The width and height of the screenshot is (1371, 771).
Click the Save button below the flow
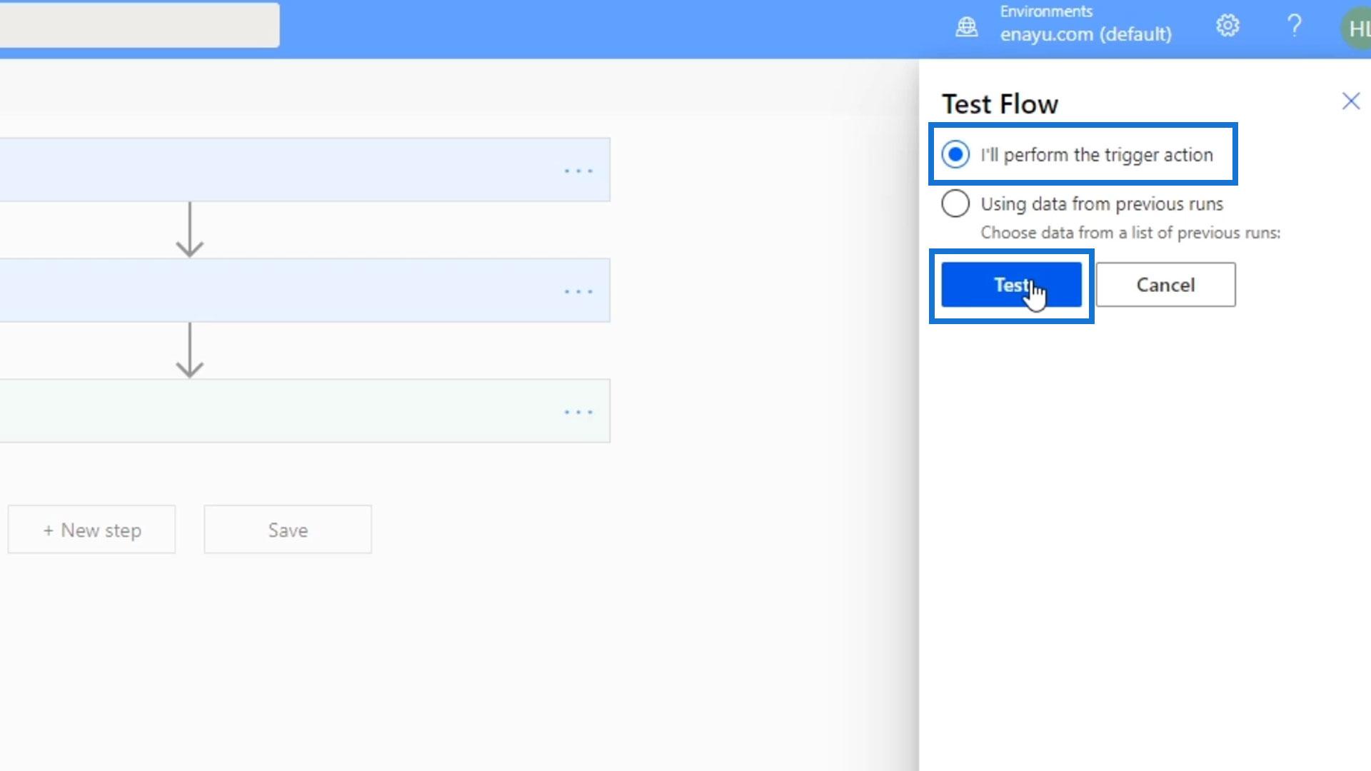pos(288,530)
